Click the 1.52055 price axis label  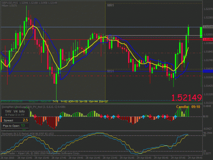[x=208, y=35]
